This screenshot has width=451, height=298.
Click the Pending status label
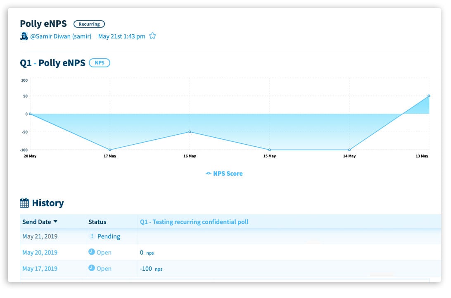(x=109, y=236)
